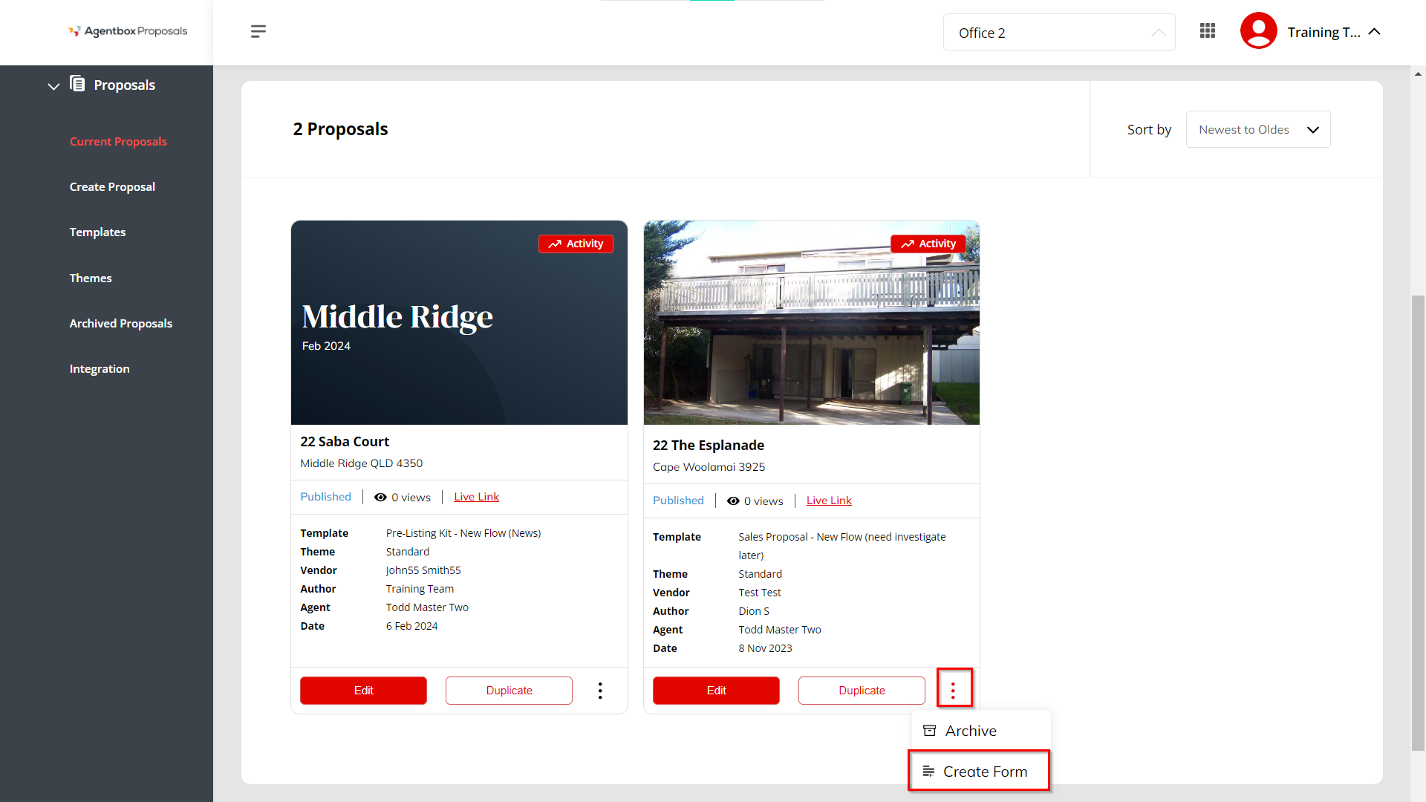Click the Proposals document icon in sidebar
This screenshot has height=802, width=1426.
tap(77, 83)
